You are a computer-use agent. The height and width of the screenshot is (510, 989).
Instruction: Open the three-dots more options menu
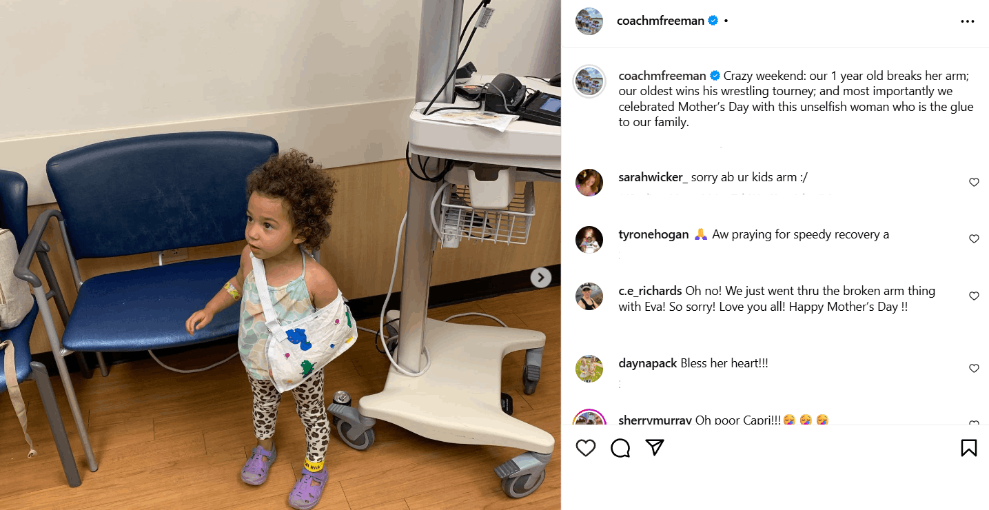pos(968,21)
